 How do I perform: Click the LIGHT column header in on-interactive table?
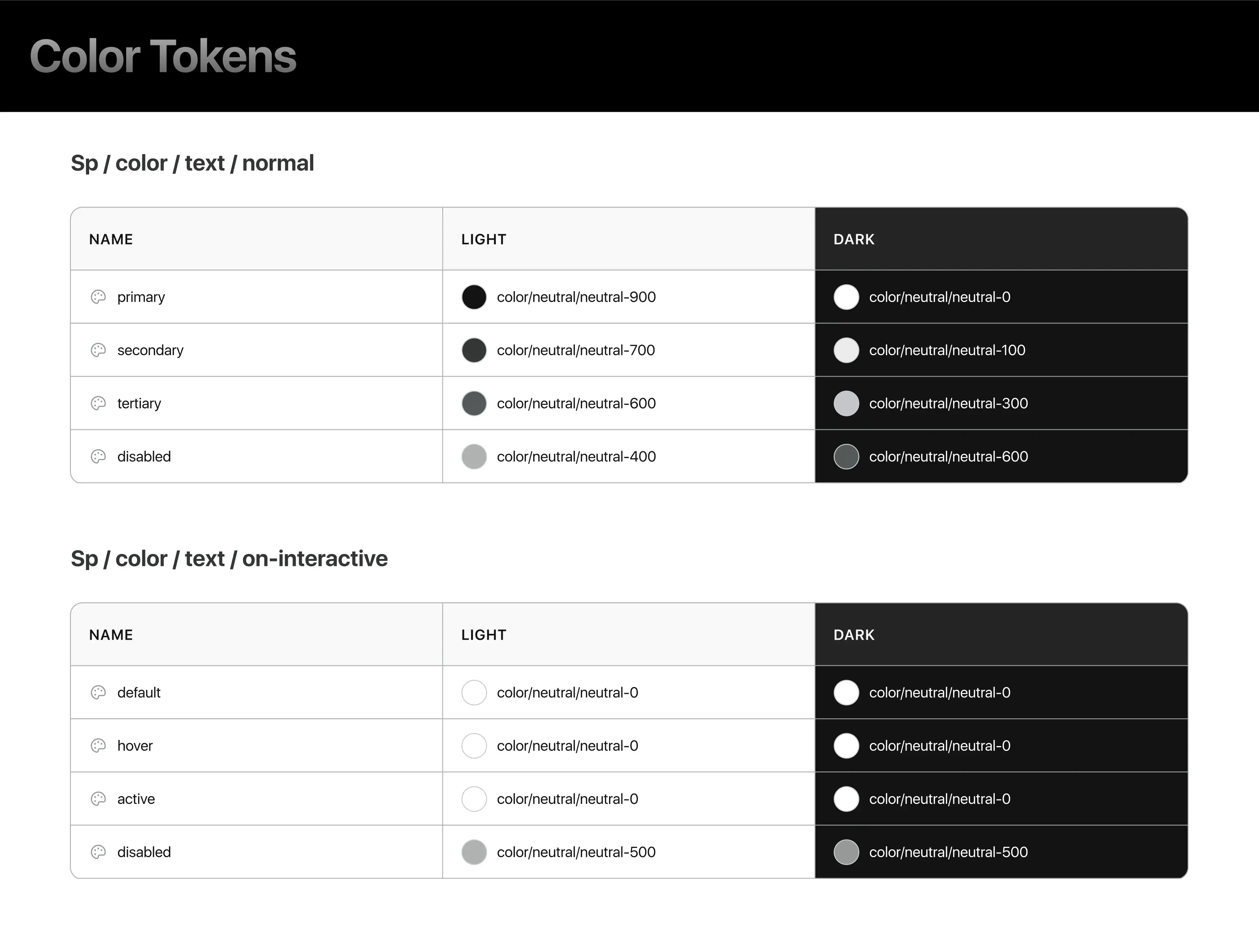tap(484, 634)
